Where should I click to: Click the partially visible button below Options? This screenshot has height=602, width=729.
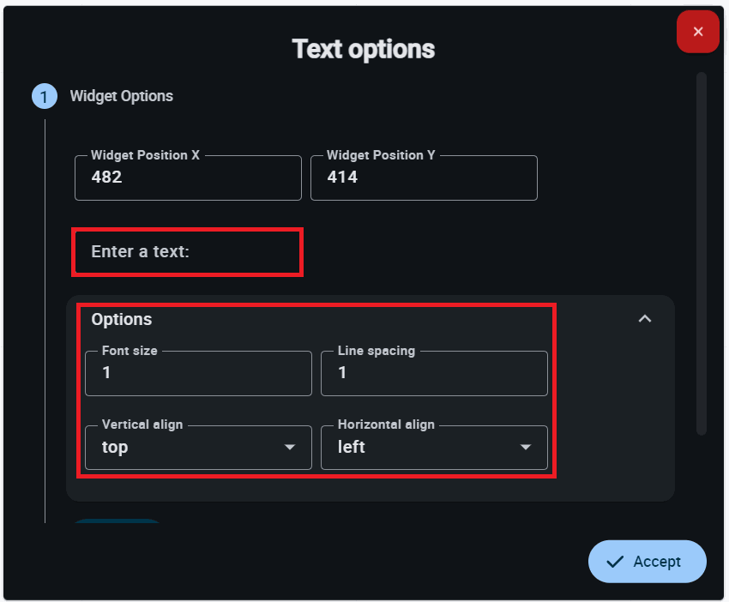(x=116, y=521)
